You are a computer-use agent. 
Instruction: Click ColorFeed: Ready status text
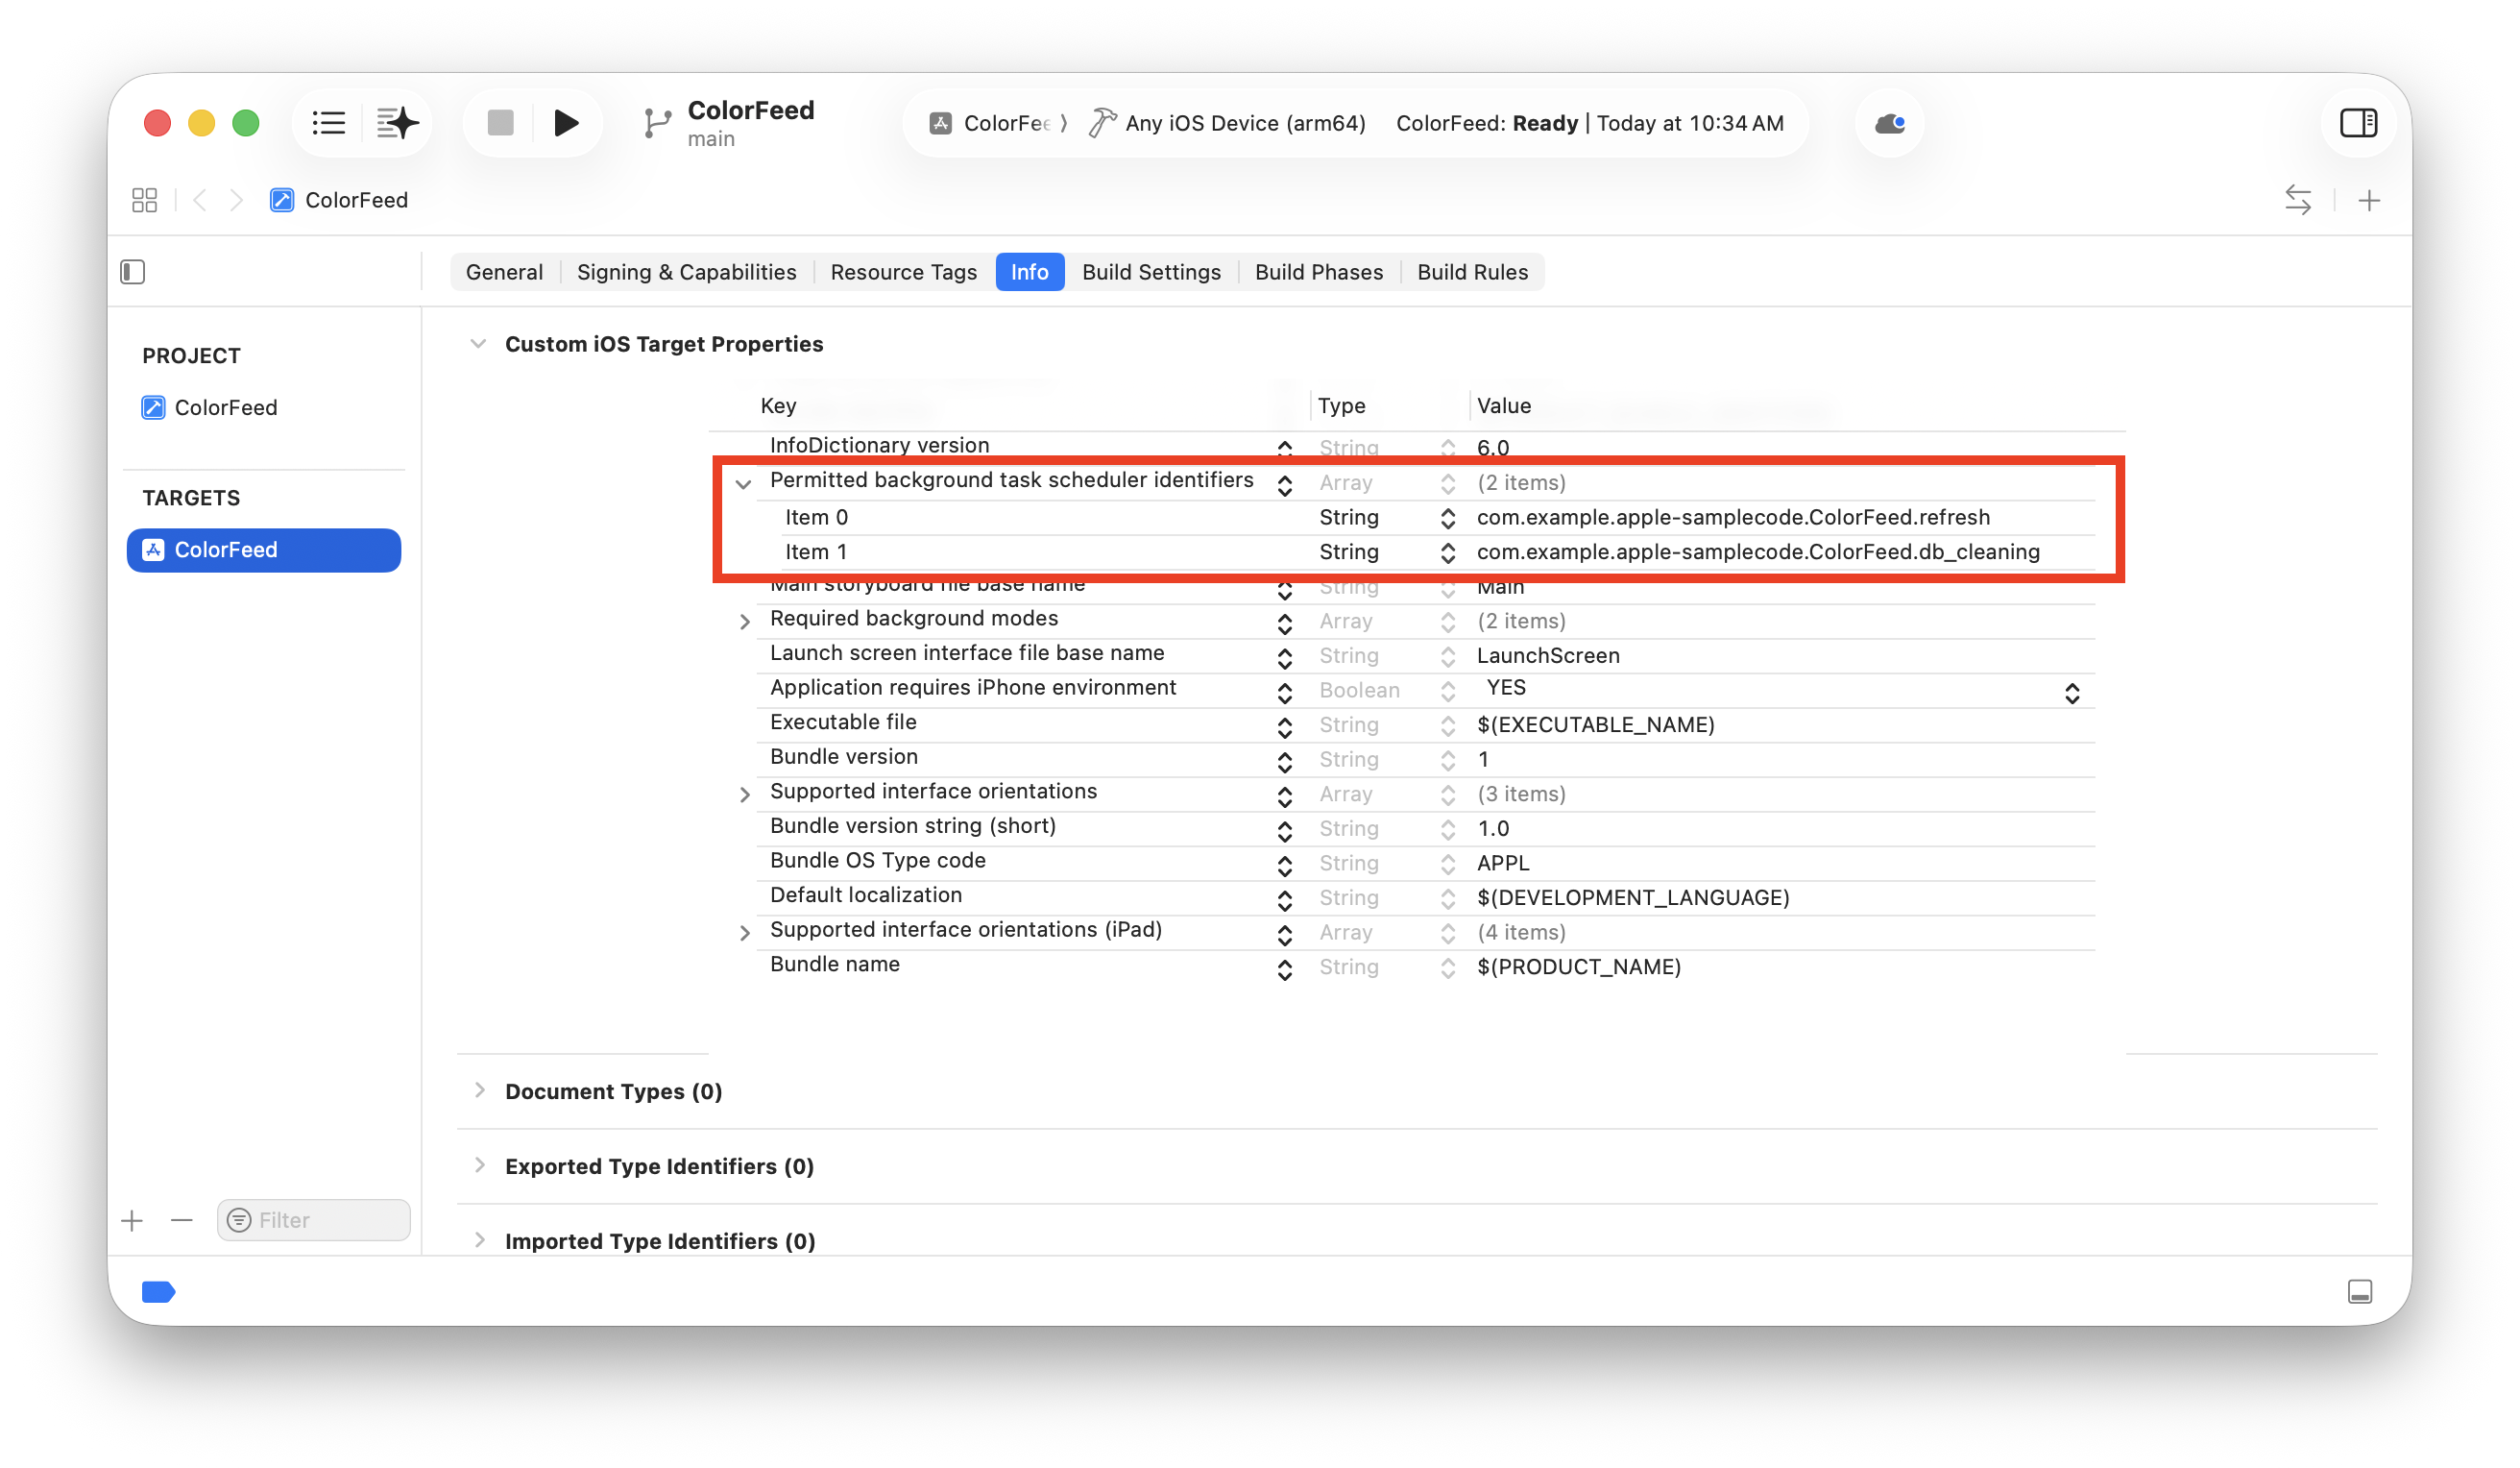coord(1486,123)
